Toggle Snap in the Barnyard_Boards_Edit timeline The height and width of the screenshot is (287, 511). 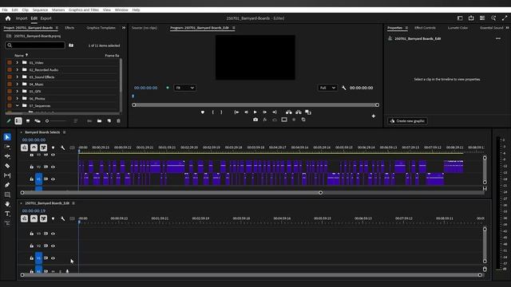tap(34, 218)
